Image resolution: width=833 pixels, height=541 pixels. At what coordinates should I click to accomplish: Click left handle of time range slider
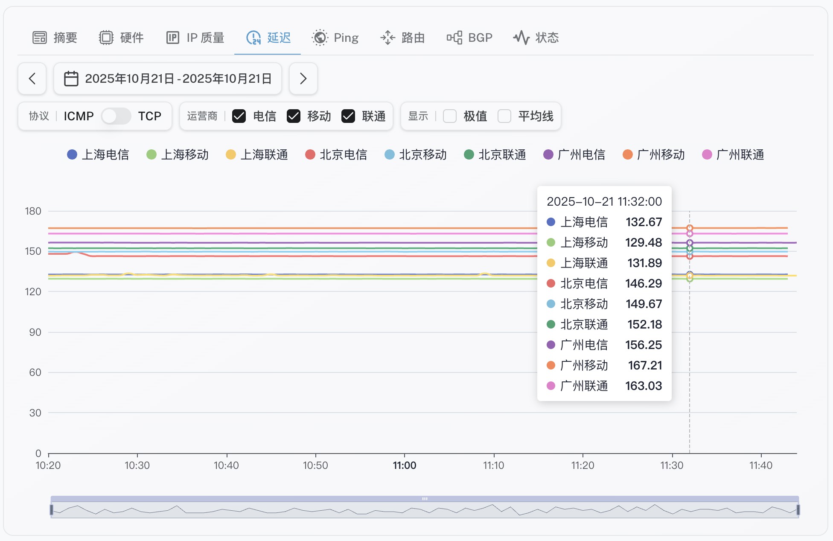[51, 509]
